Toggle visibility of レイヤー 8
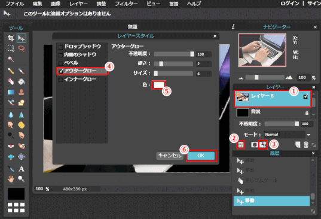The image size is (321, 219). point(305,96)
